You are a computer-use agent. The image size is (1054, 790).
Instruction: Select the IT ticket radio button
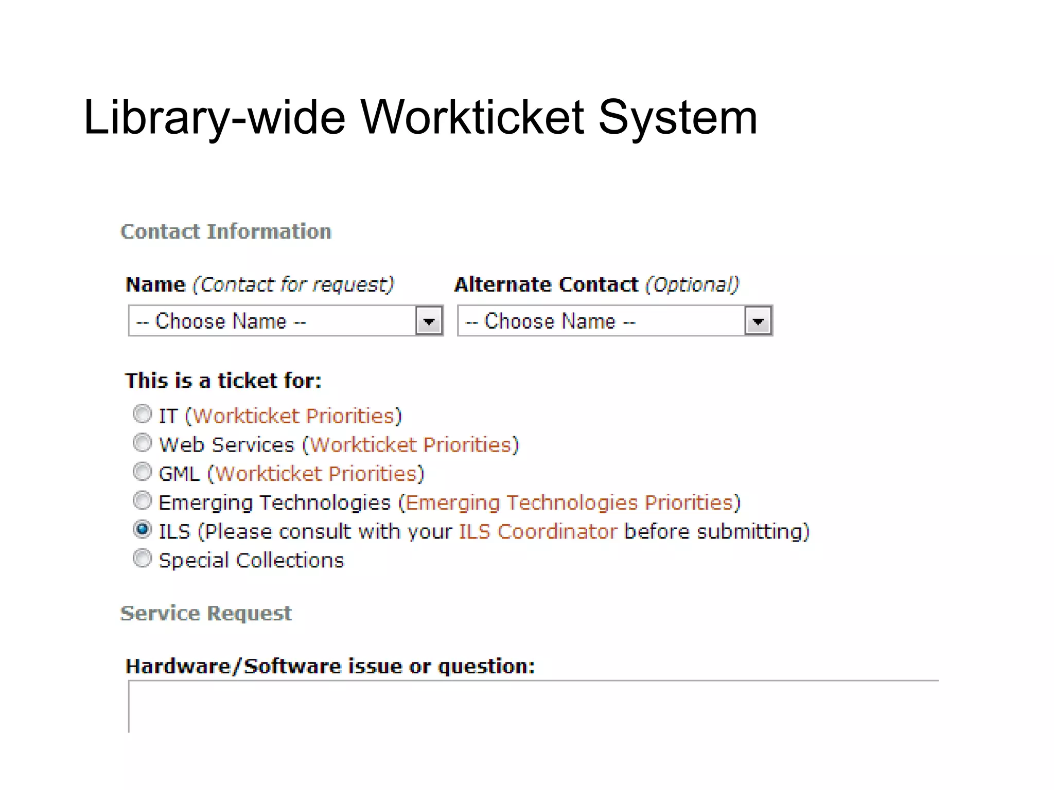[142, 414]
